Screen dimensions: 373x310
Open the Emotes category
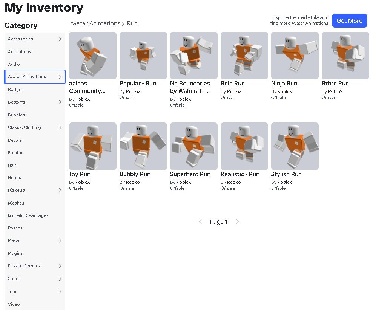point(34,153)
